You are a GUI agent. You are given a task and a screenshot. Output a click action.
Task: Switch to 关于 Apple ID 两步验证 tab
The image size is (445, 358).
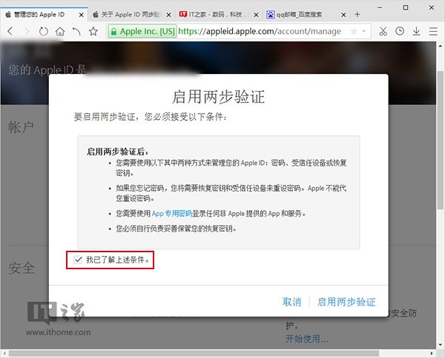pos(131,15)
